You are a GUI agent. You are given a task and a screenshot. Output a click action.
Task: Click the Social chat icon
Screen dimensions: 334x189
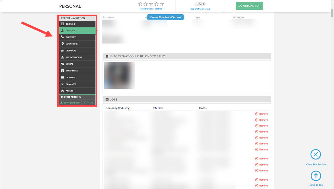pos(62,64)
